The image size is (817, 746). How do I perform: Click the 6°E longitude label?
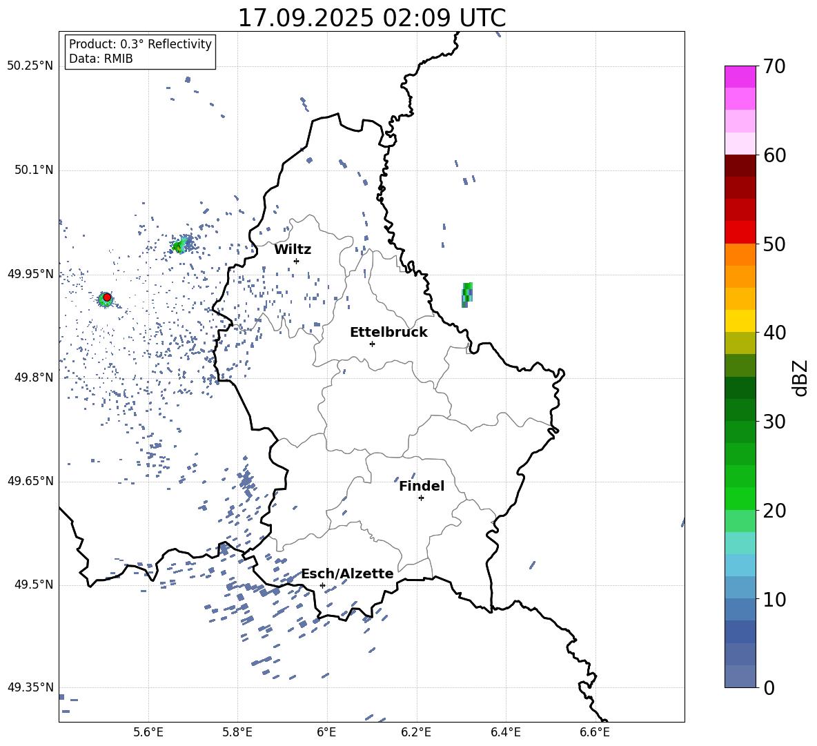pyautogui.click(x=326, y=732)
